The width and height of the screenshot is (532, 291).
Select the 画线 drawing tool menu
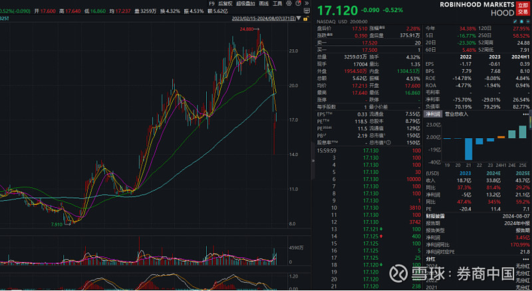[x=264, y=3]
